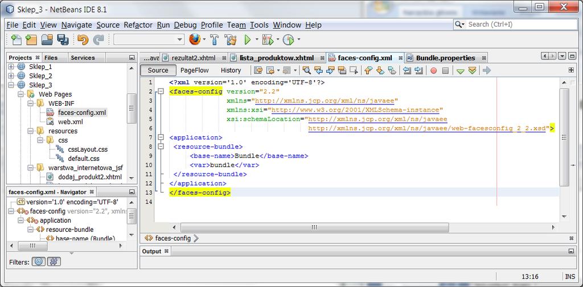Run the project with green play icon

(248, 39)
